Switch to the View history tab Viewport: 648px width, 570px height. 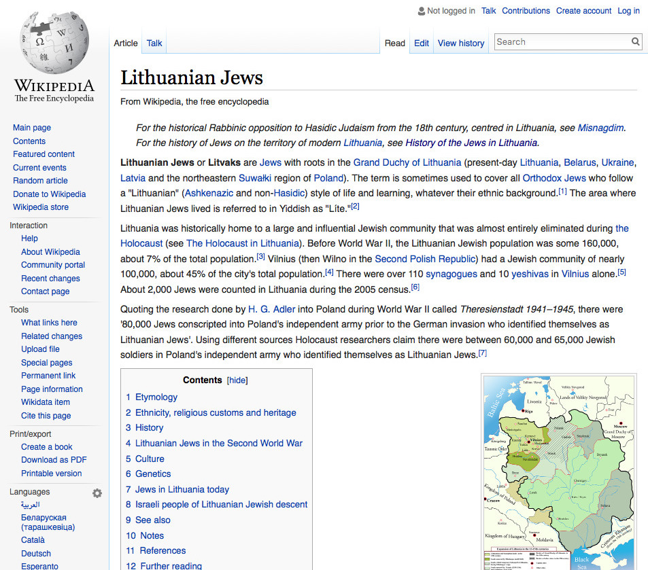[x=460, y=43]
